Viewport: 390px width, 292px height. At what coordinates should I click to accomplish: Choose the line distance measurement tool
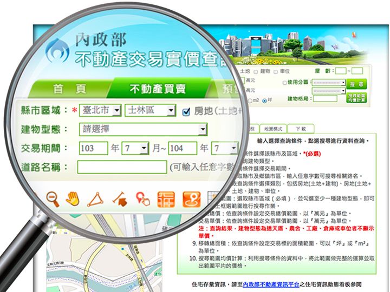tap(120, 199)
